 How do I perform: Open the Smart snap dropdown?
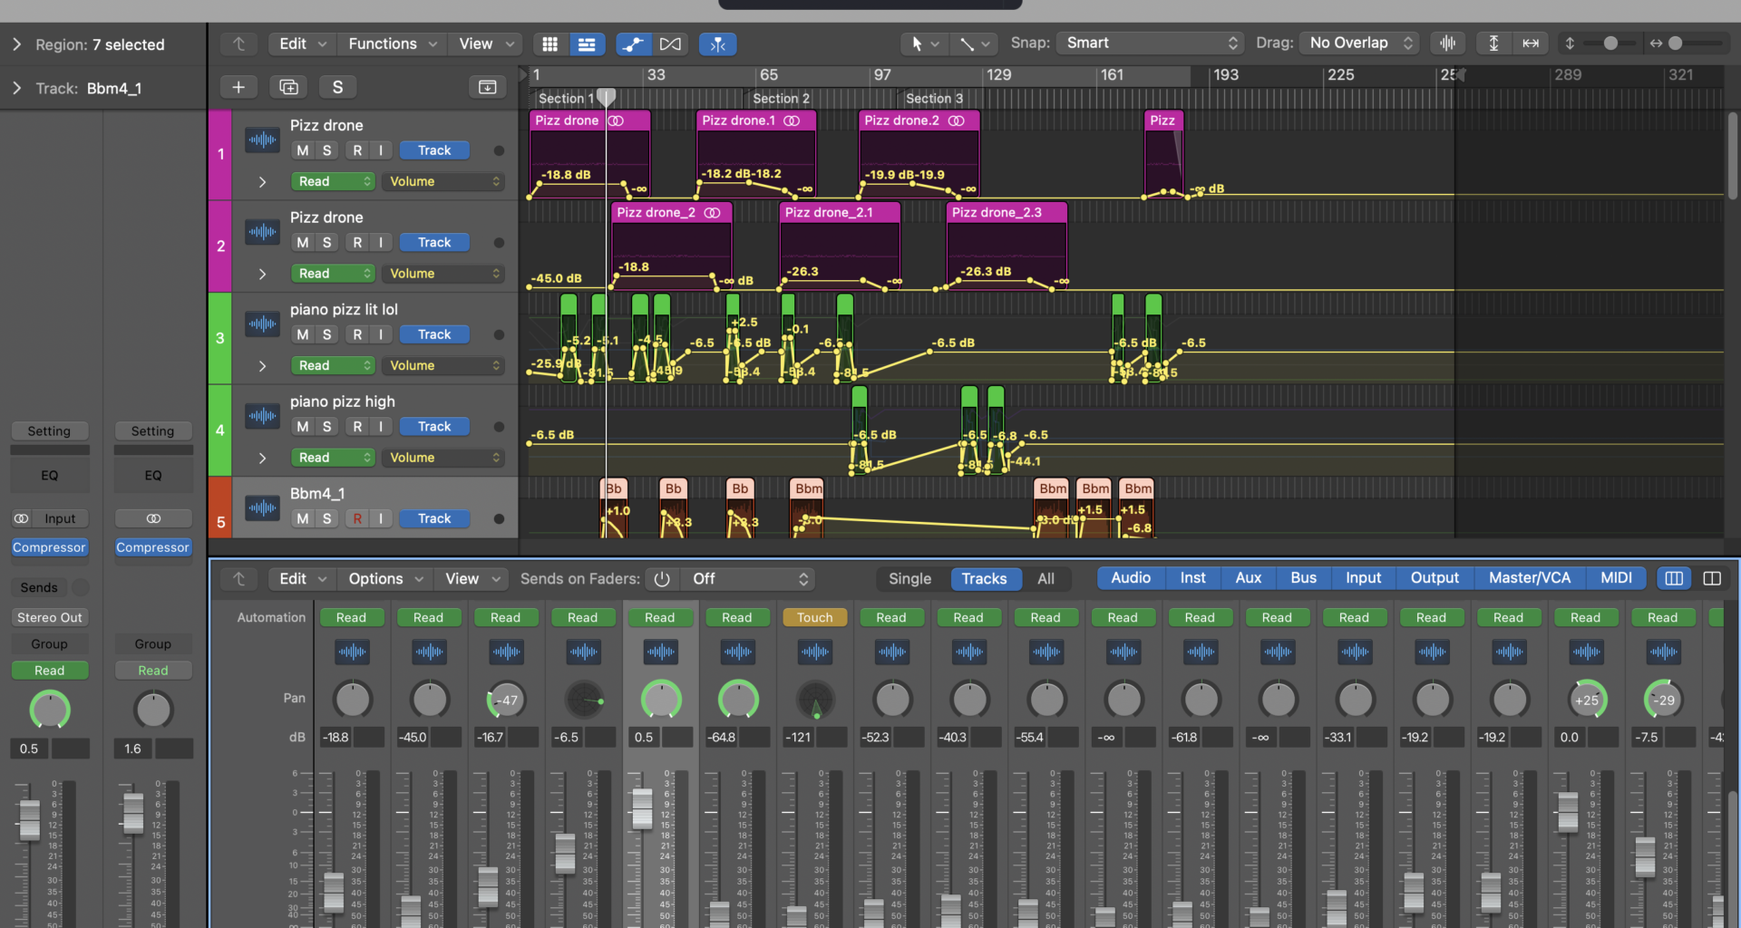tap(1150, 43)
